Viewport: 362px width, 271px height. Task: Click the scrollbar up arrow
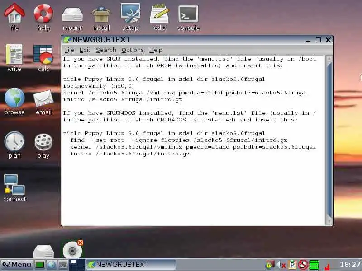point(329,59)
